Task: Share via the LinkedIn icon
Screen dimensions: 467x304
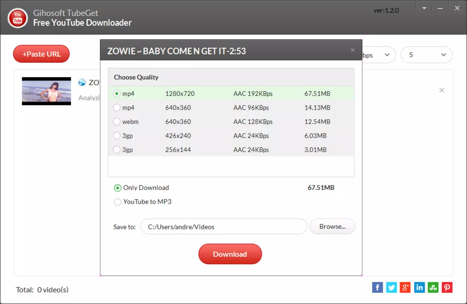Action: [419, 287]
